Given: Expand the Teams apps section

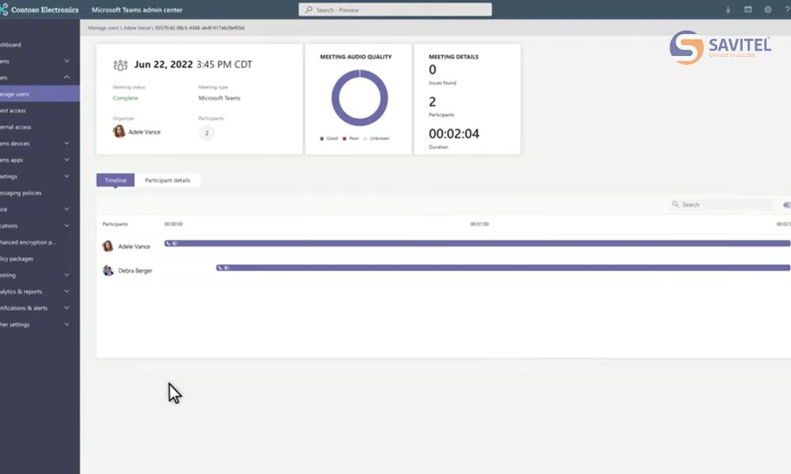Looking at the screenshot, I should tap(66, 160).
